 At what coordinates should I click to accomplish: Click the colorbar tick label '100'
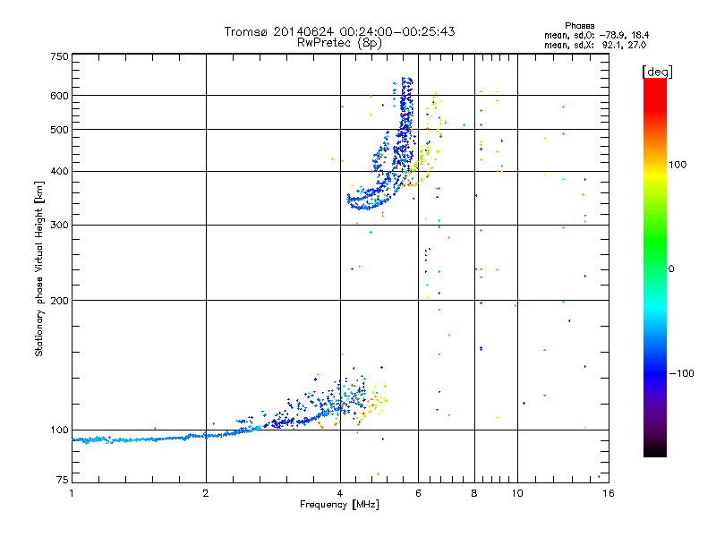tap(678, 165)
